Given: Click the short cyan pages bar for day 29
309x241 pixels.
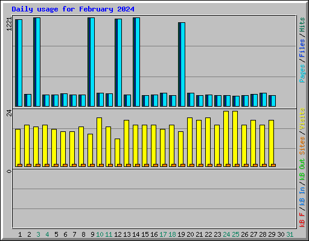Looking at the screenshot, I should [x=273, y=101].
